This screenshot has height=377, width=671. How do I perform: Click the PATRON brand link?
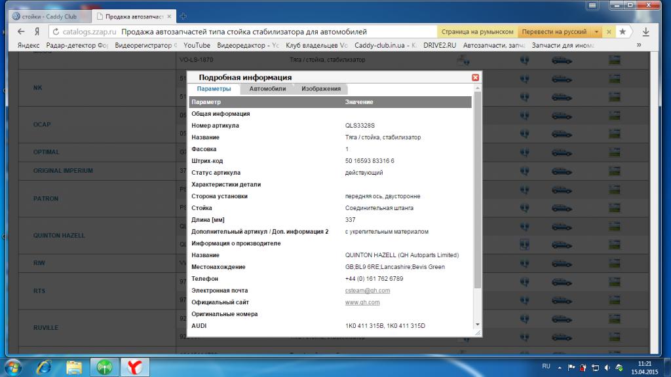[46, 199]
